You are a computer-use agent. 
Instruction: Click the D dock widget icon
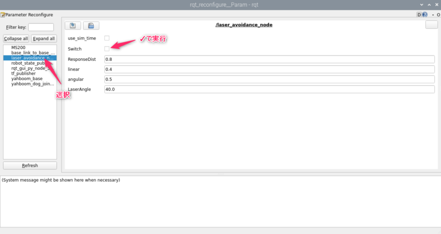(x=419, y=15)
